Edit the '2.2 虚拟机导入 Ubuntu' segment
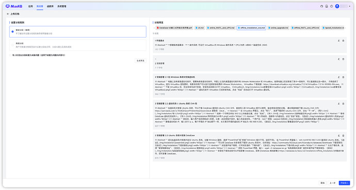356x190 pixels. point(339,103)
